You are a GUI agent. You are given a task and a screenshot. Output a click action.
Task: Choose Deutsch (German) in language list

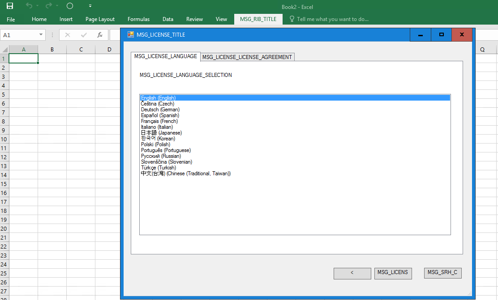(x=295, y=110)
